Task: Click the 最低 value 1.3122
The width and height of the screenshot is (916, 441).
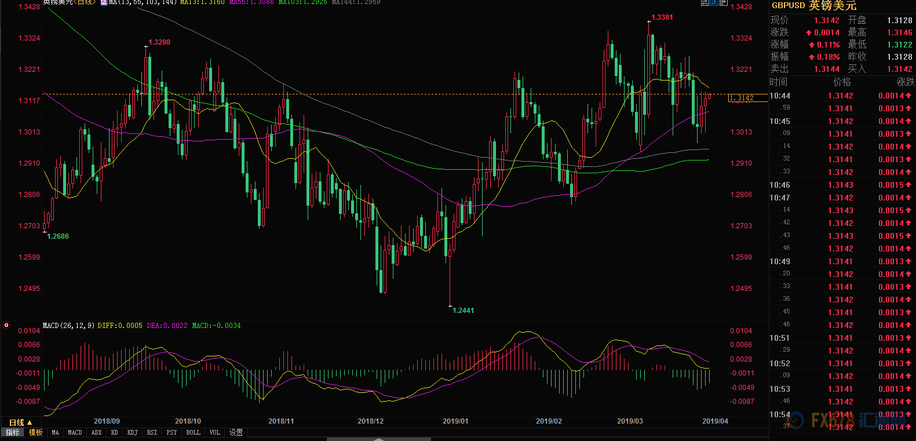Action: click(x=899, y=45)
